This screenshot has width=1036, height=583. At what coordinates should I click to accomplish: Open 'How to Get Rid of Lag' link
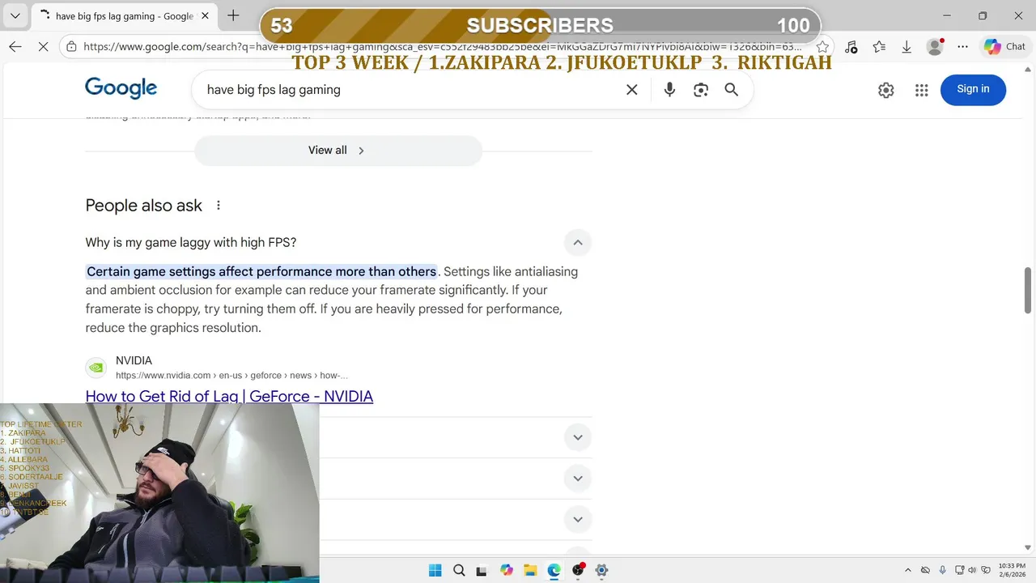click(229, 396)
